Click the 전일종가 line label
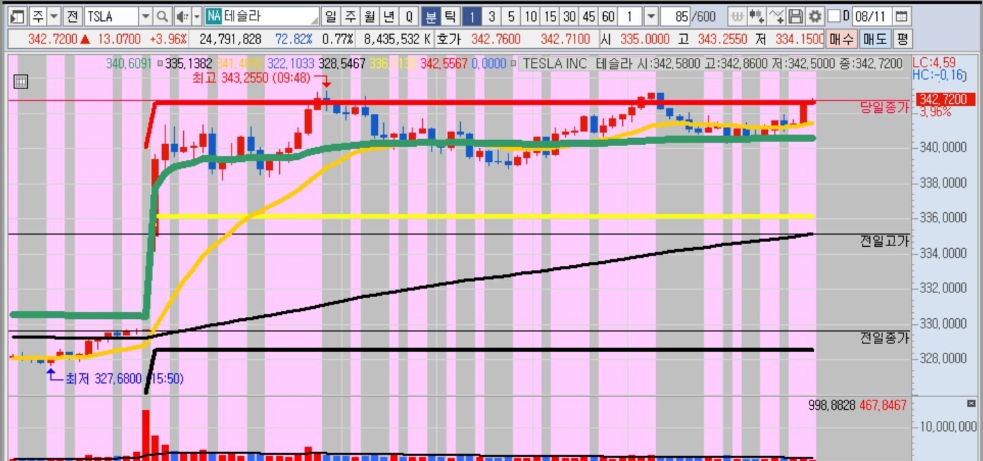This screenshot has width=983, height=461. tap(884, 338)
